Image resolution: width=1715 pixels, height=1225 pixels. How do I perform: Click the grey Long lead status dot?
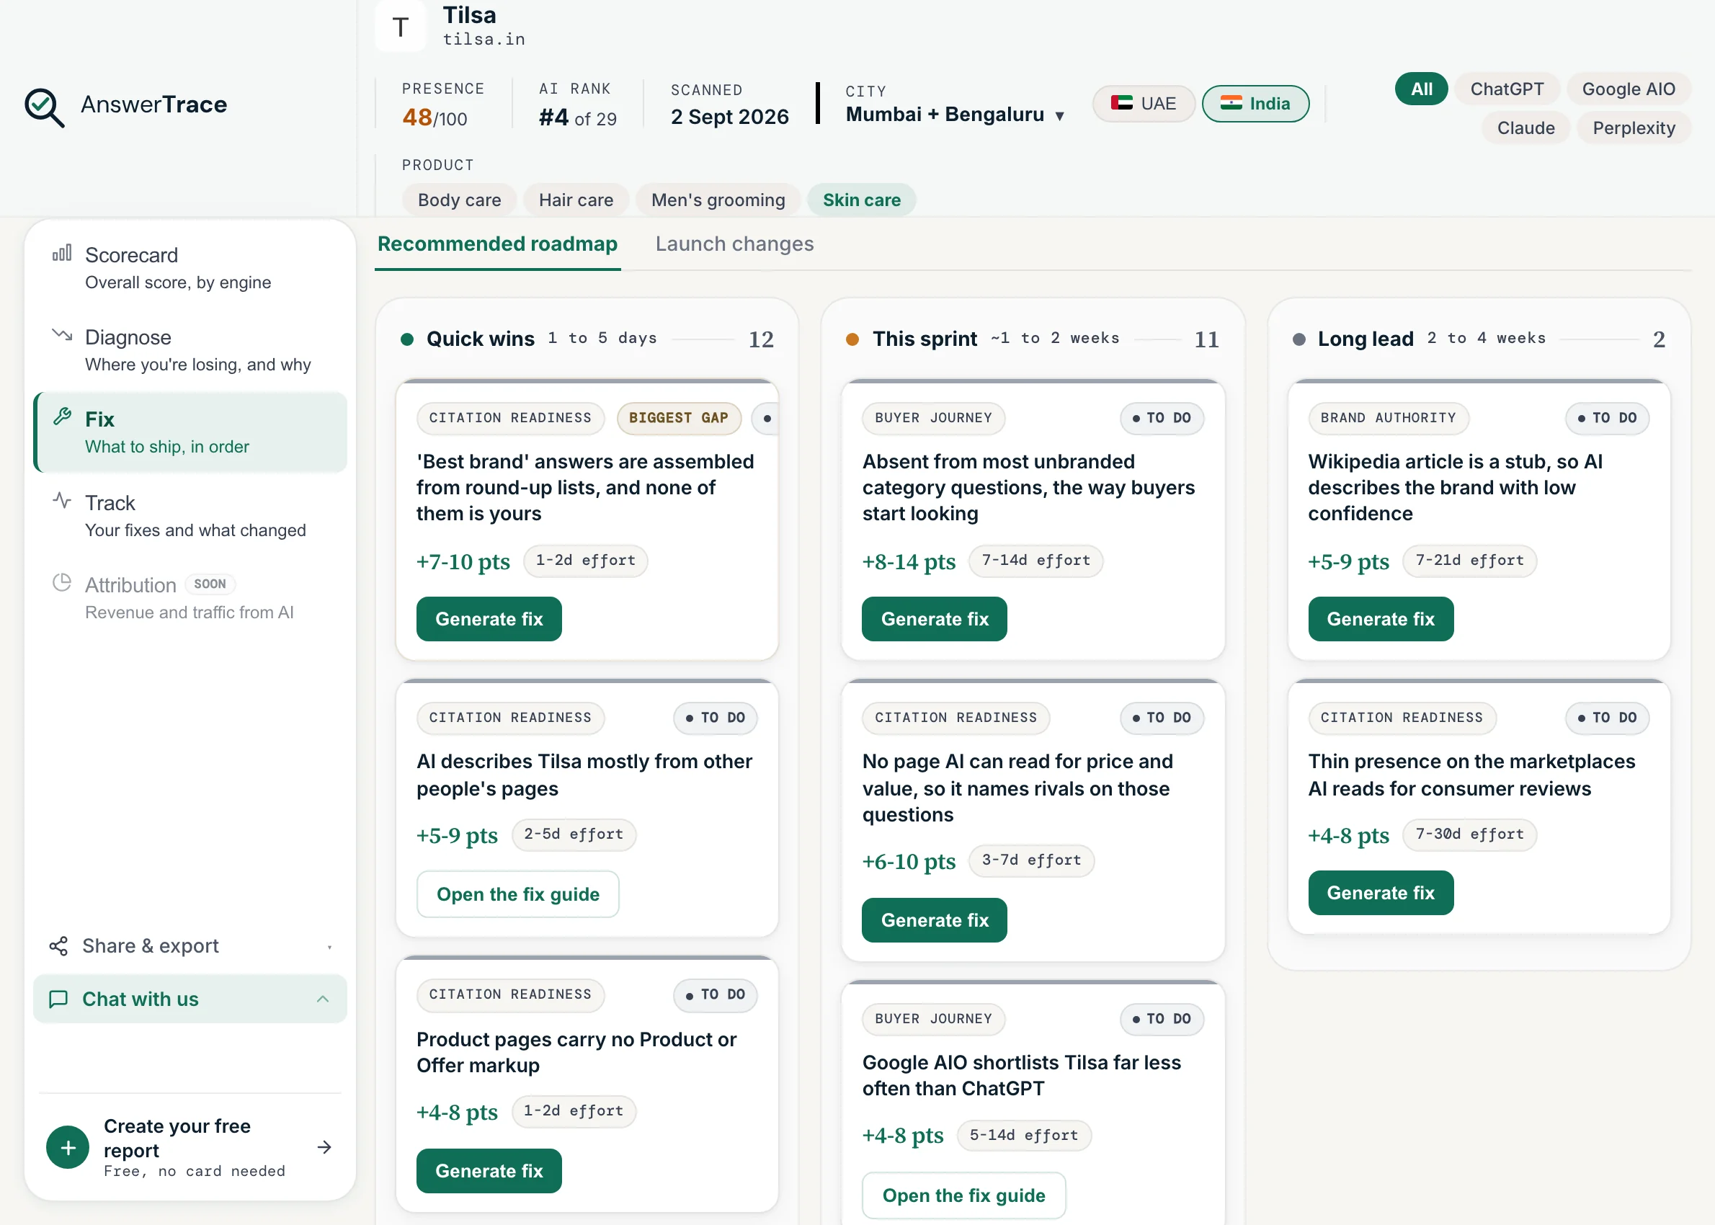(x=1298, y=339)
